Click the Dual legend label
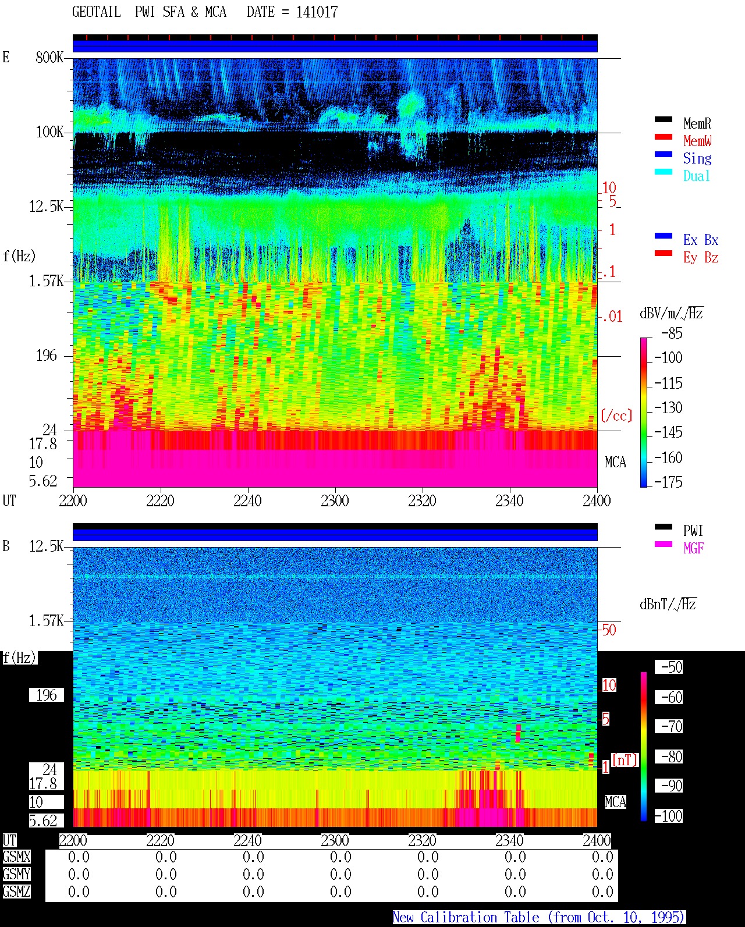 697,176
